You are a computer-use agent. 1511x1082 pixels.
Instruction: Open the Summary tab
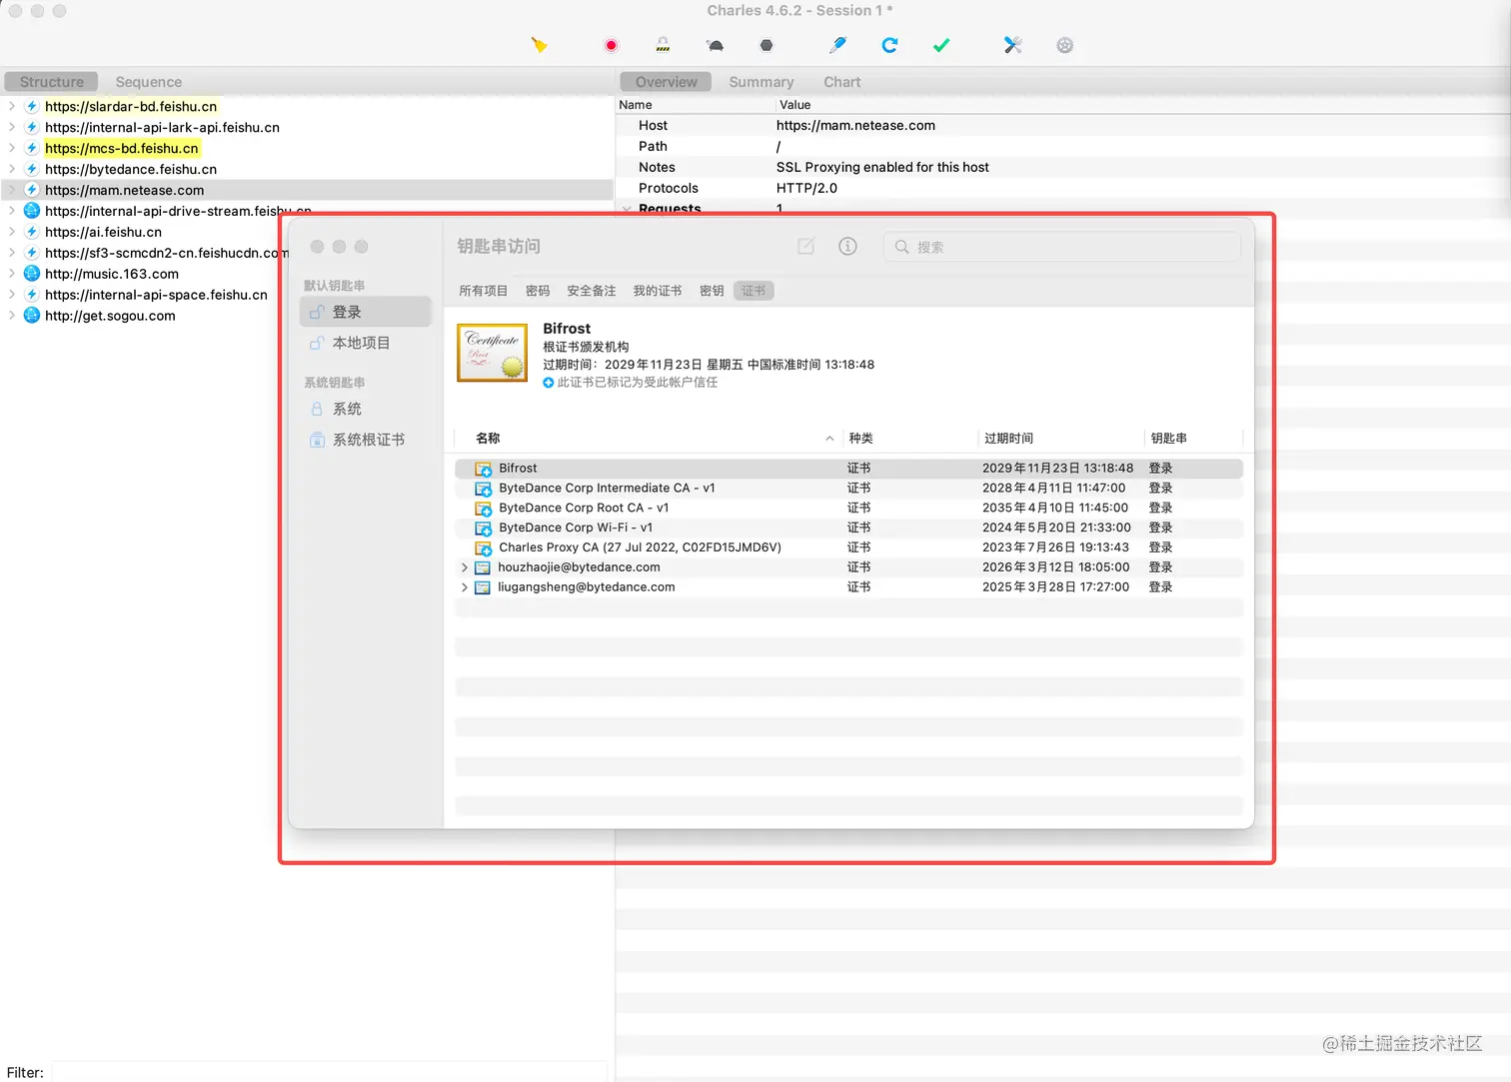coord(761,82)
